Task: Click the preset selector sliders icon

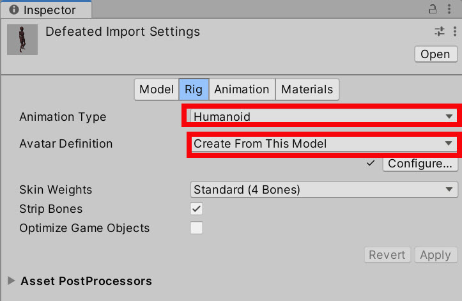Action: tap(439, 31)
